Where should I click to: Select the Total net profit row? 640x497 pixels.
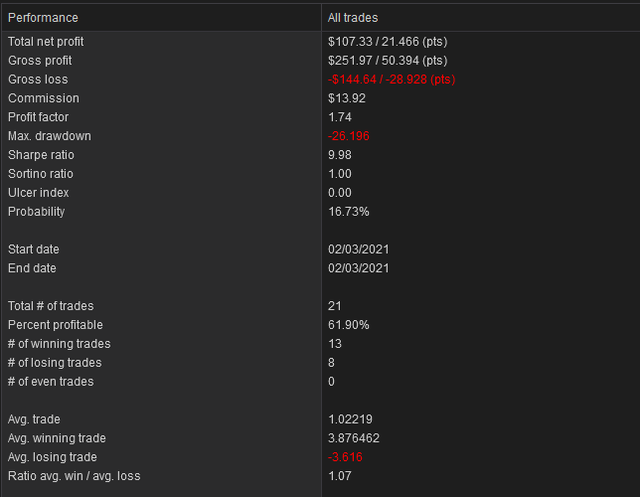pos(321,42)
